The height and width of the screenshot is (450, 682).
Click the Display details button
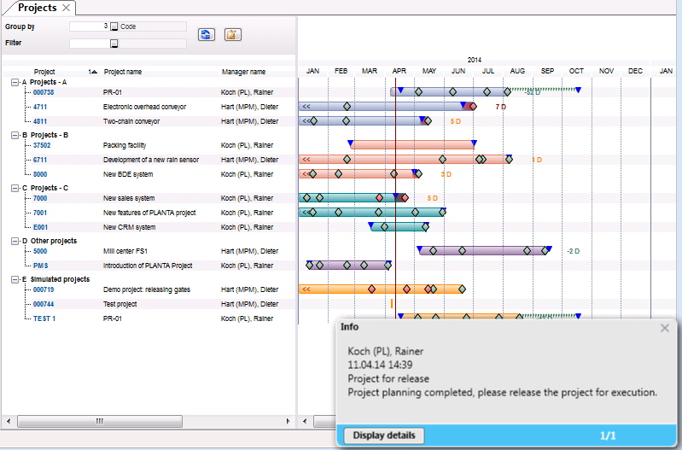tap(384, 435)
